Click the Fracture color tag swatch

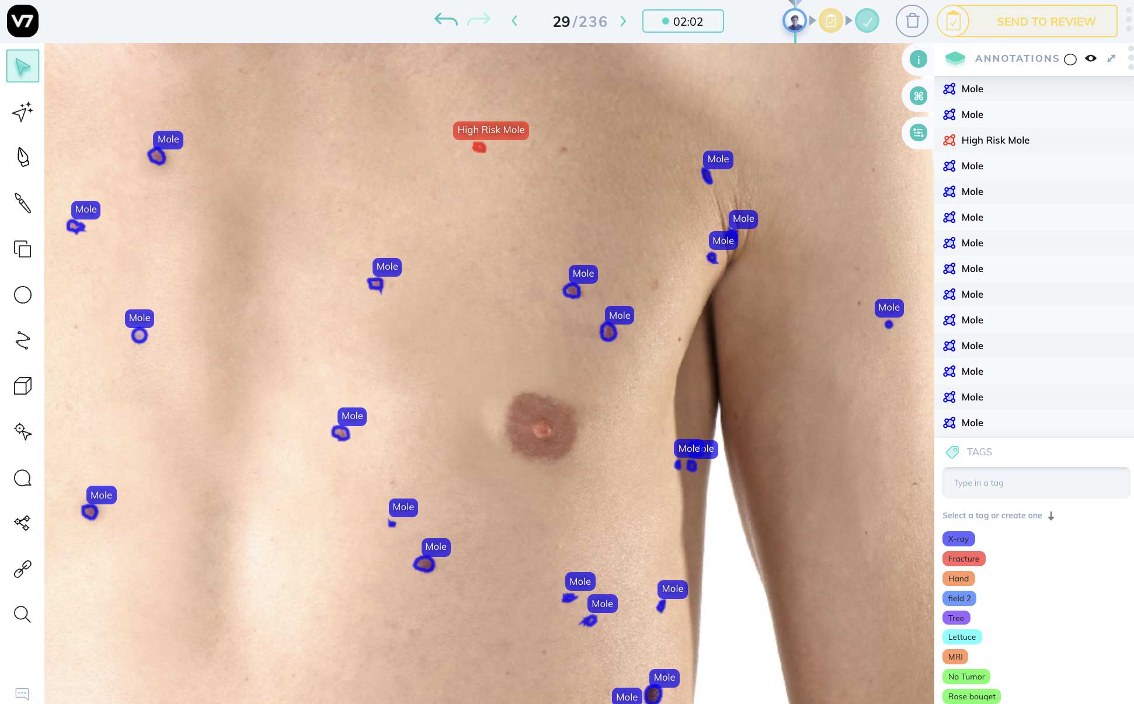963,558
